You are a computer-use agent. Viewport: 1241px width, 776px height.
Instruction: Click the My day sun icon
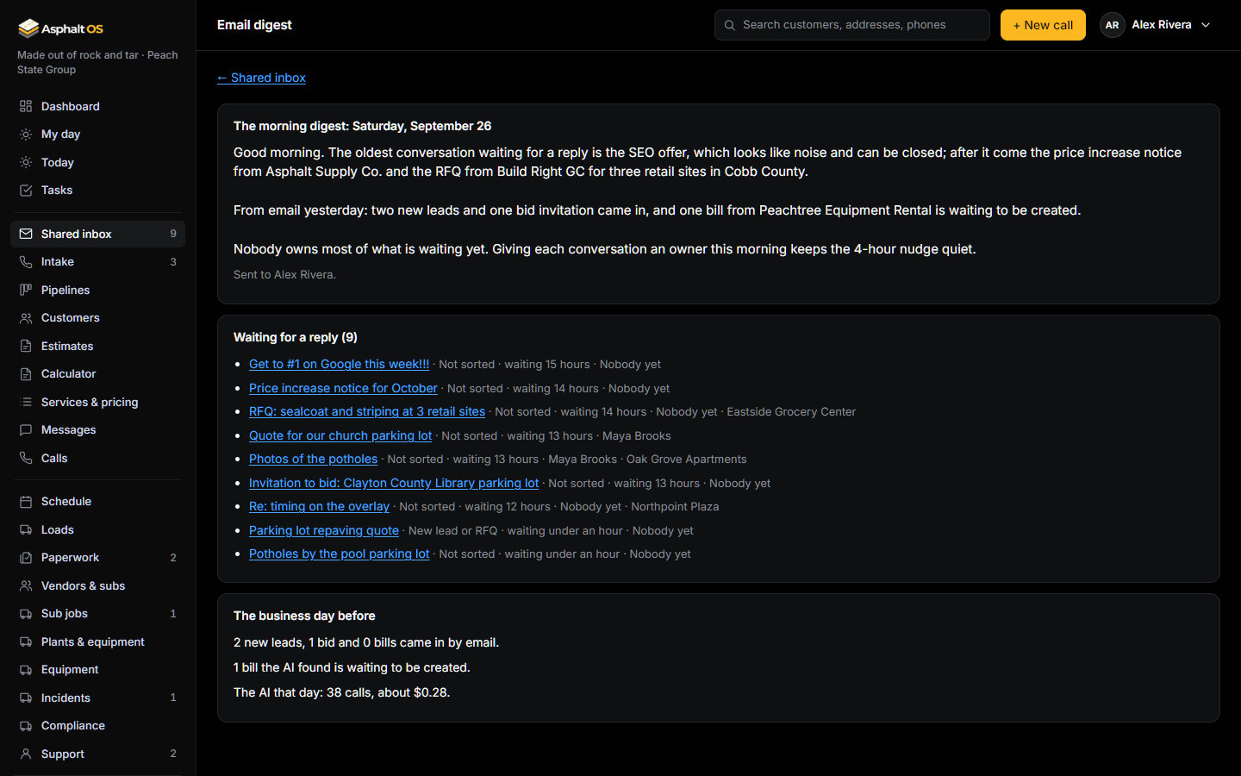(26, 135)
